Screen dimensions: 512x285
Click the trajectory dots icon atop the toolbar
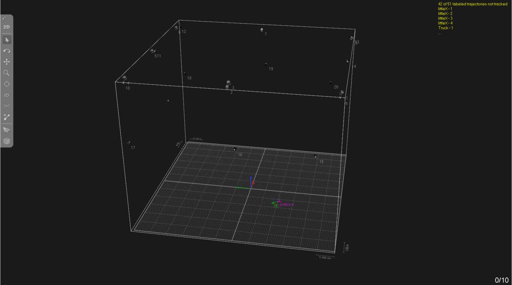[x=5, y=18]
